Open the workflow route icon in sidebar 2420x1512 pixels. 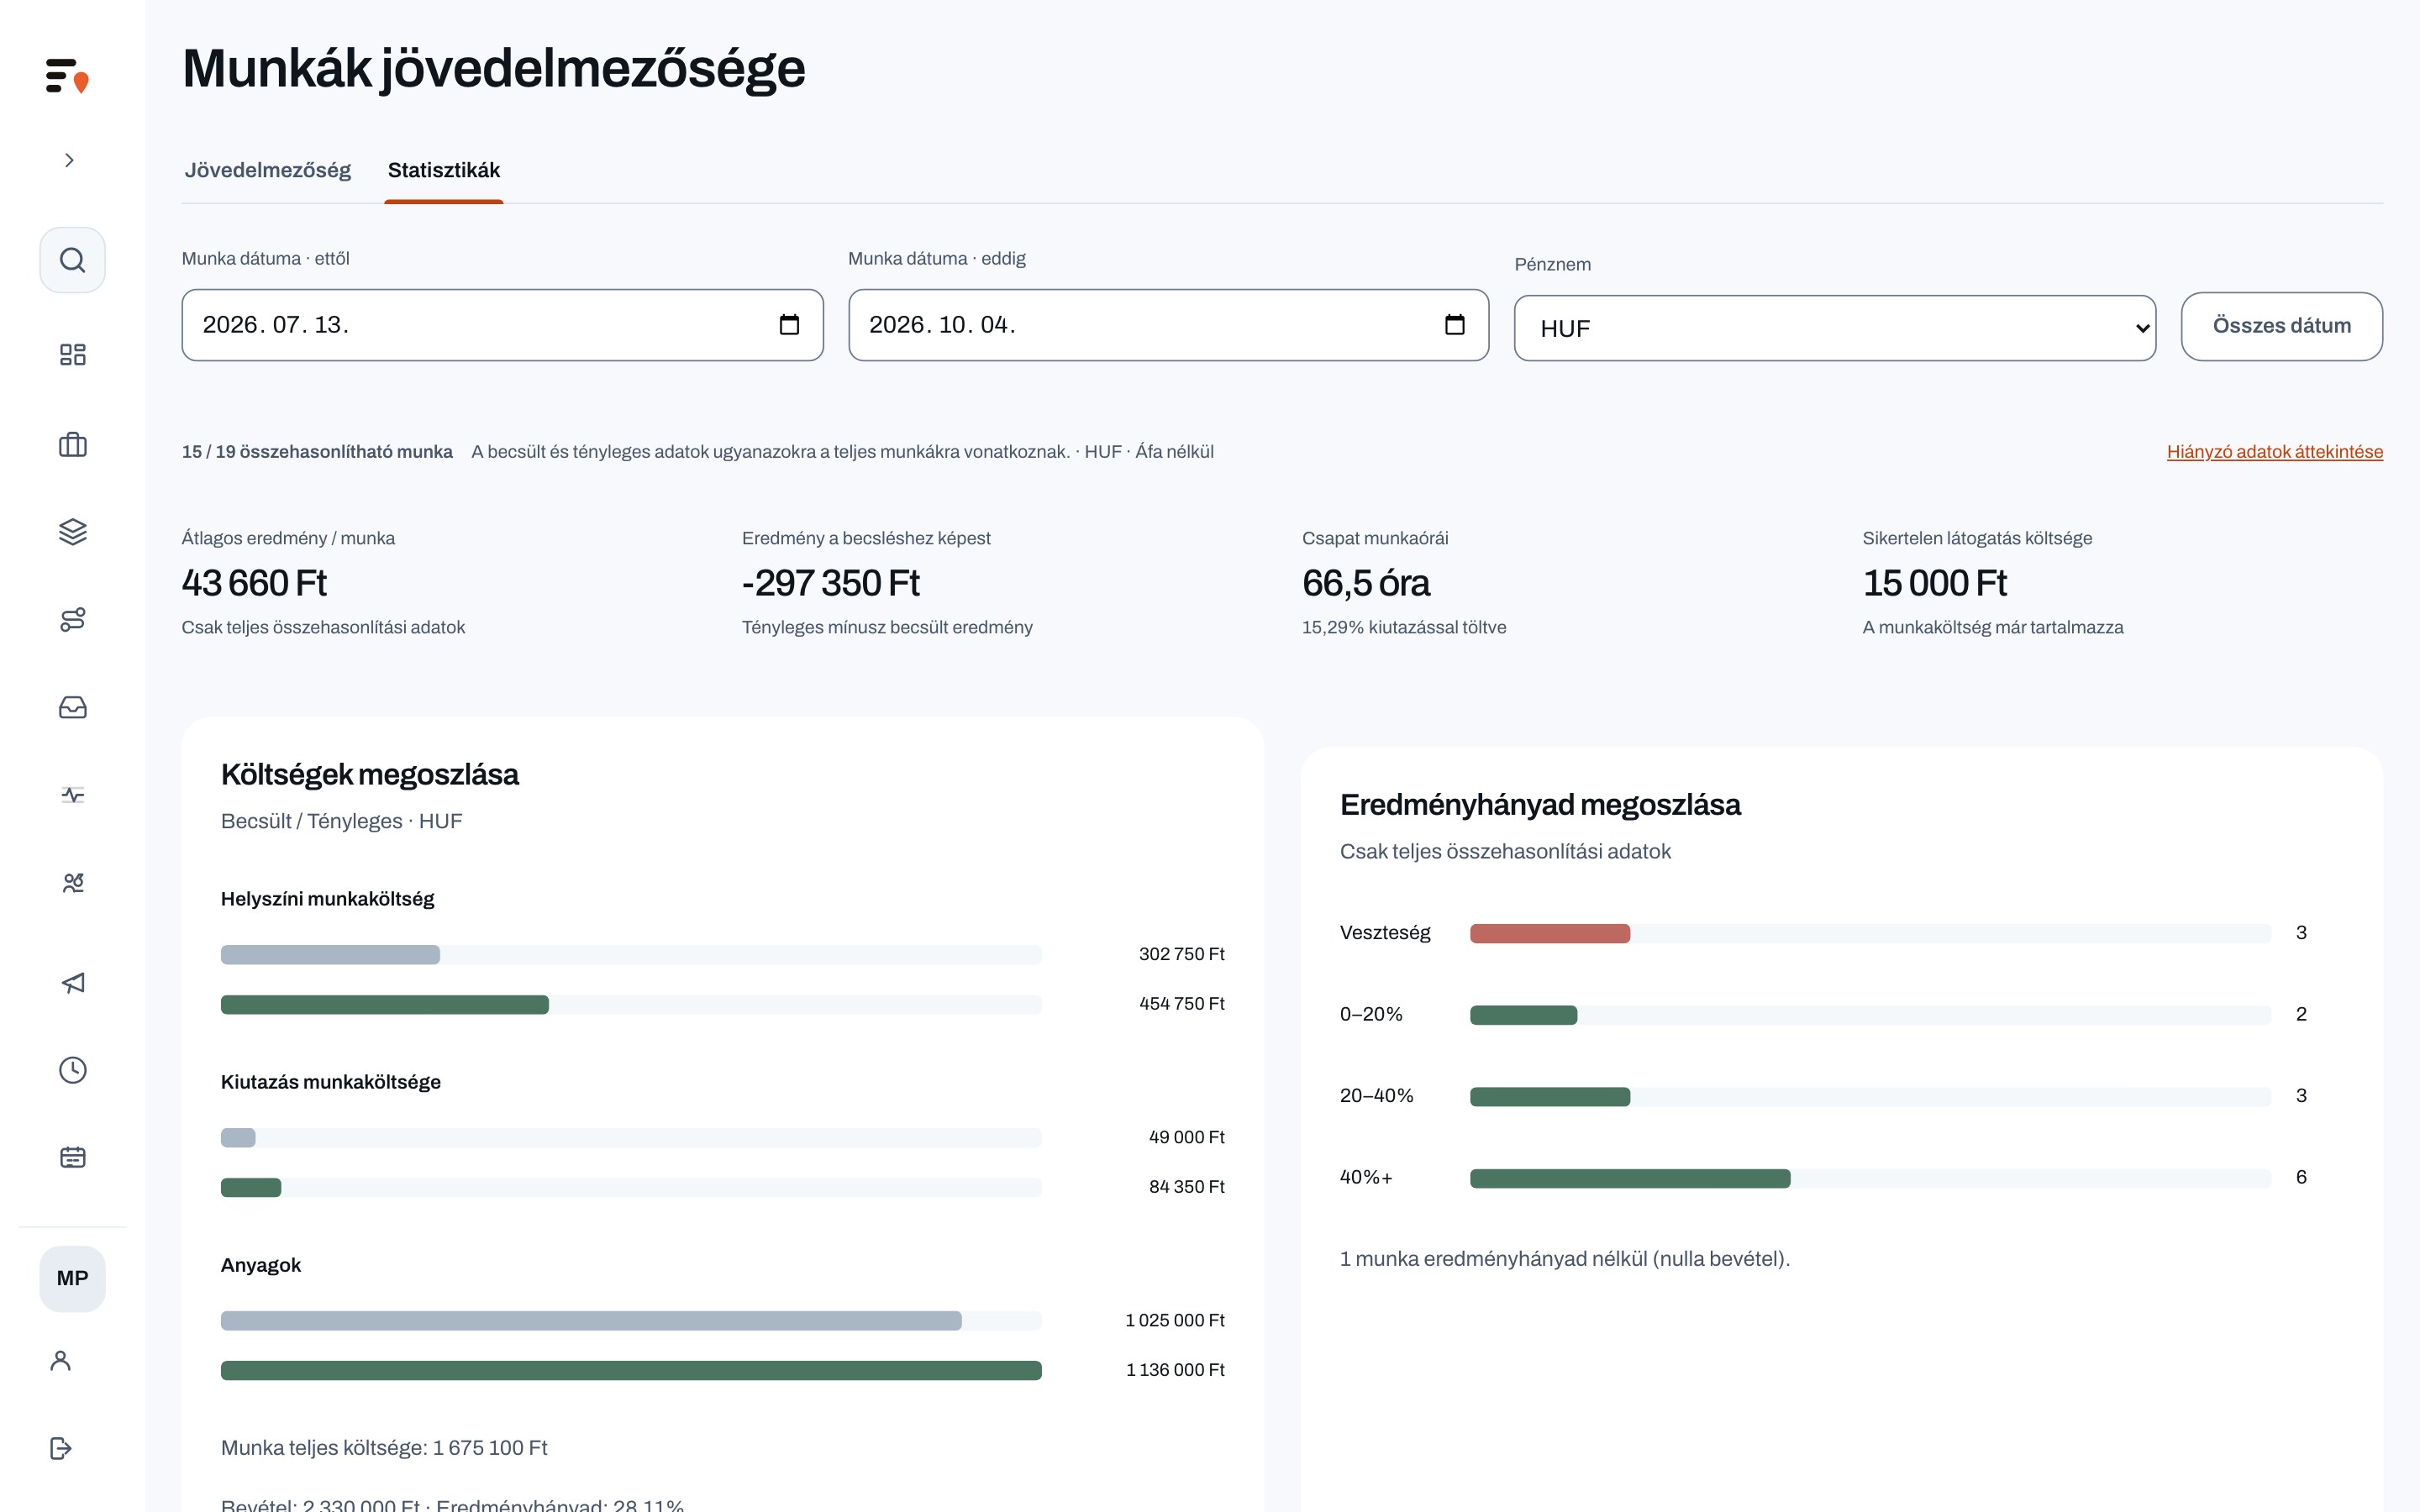tap(72, 619)
